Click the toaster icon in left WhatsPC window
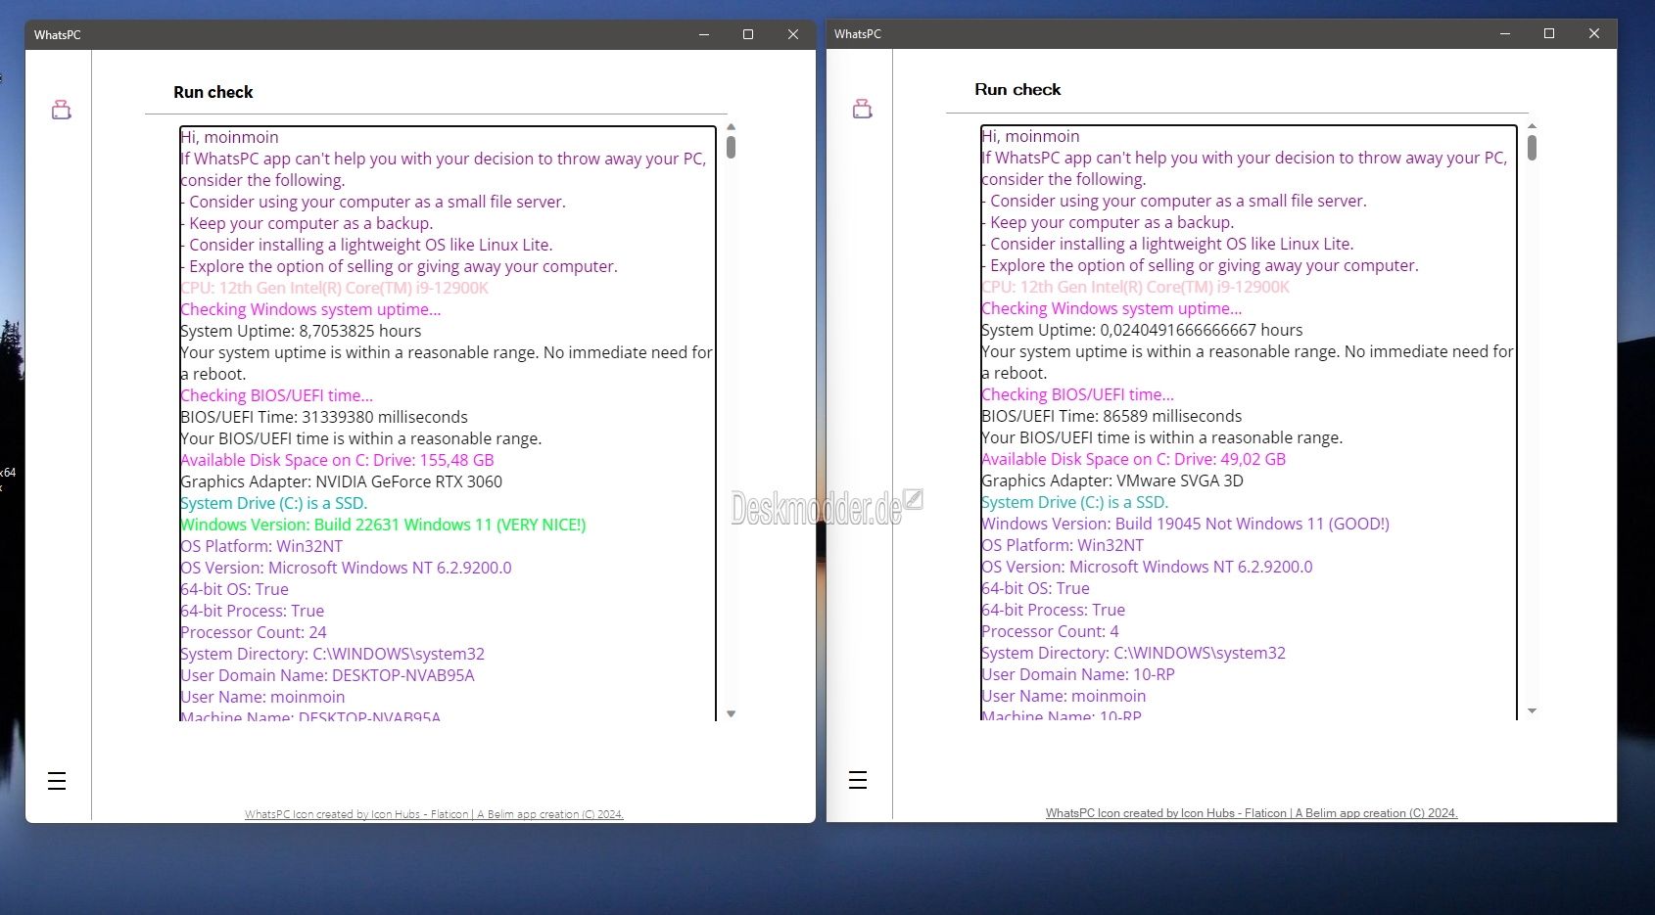This screenshot has height=915, width=1655. tap(62, 110)
